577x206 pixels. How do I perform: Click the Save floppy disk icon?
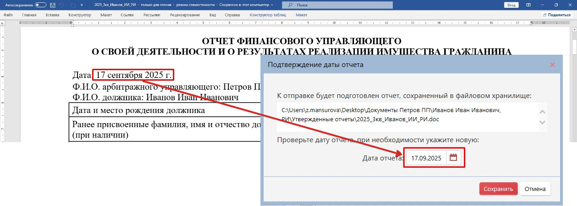pyautogui.click(x=53, y=5)
